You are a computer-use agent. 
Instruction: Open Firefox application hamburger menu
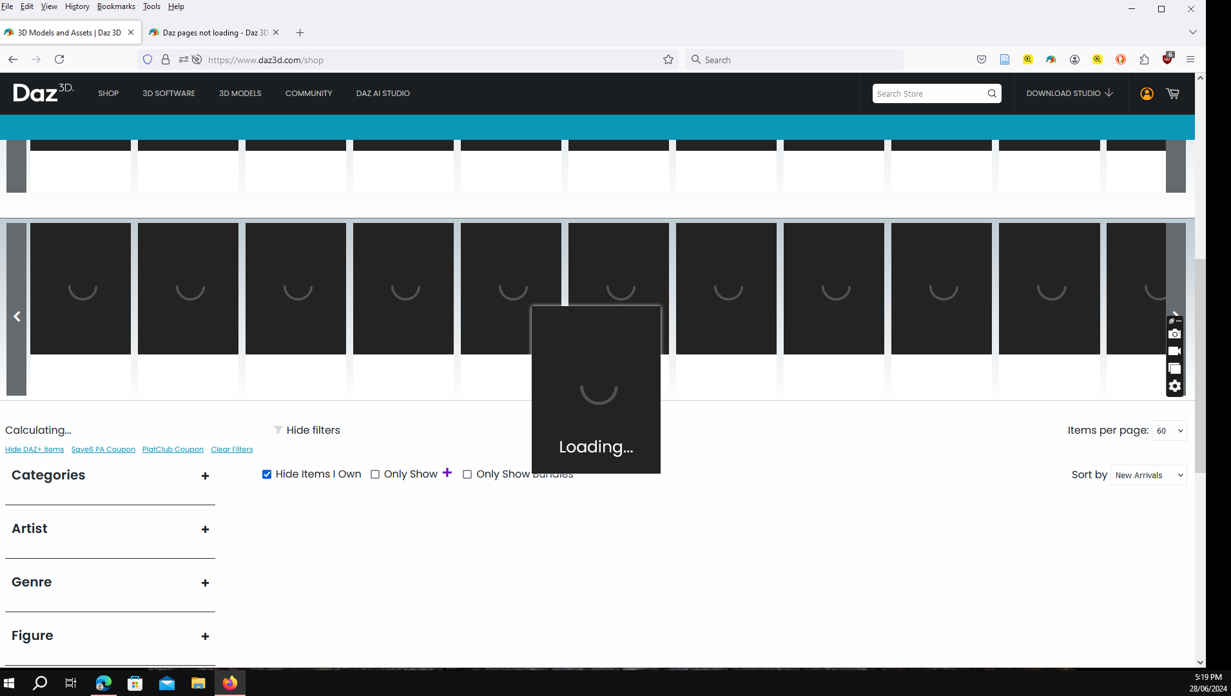click(1190, 59)
